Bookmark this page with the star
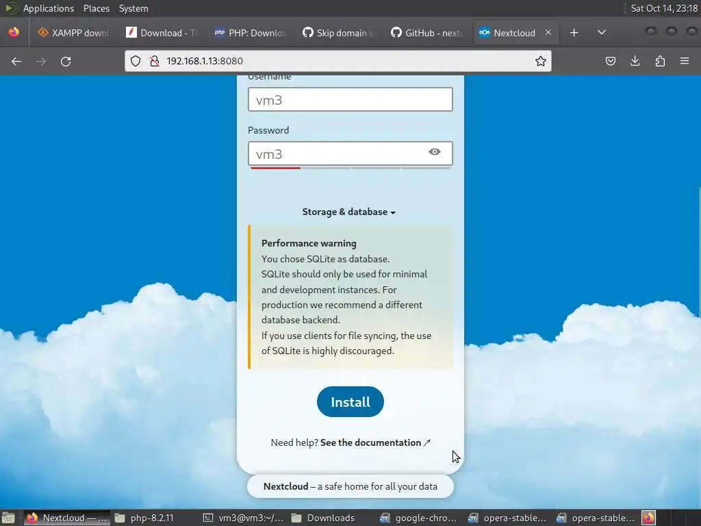The height and width of the screenshot is (526, 701). pyautogui.click(x=541, y=61)
